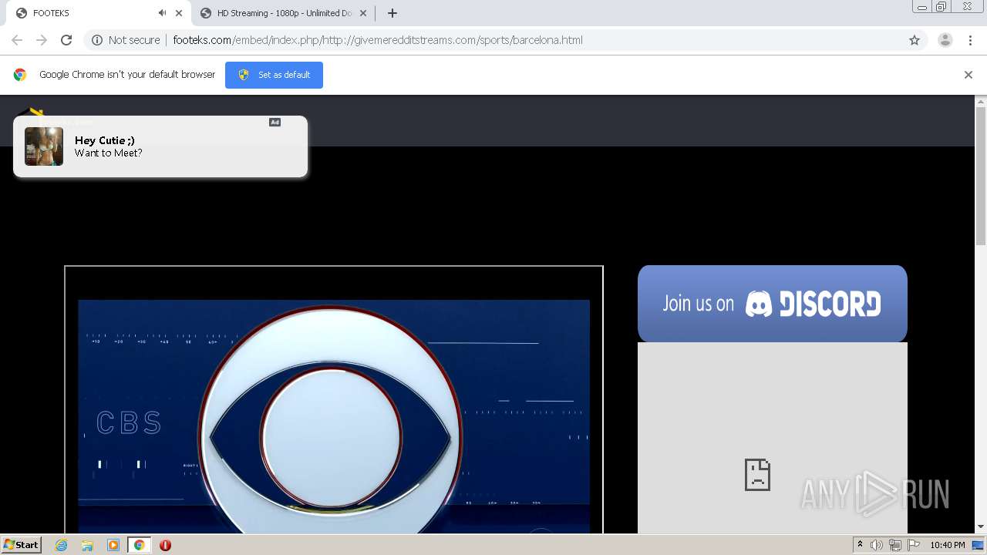
Task: Close the FOOTEKS tab
Action: pos(179,13)
